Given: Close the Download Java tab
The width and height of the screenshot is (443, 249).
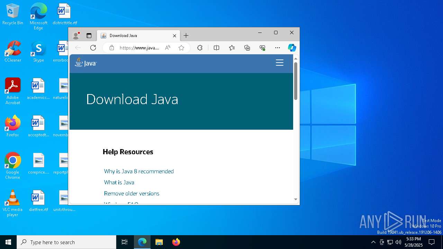Looking at the screenshot, I should 175,36.
